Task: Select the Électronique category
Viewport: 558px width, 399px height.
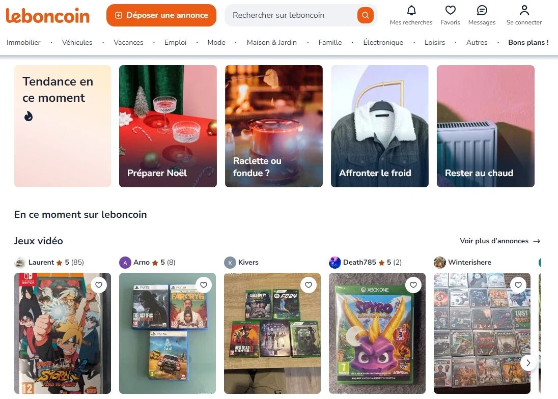Action: 383,43
